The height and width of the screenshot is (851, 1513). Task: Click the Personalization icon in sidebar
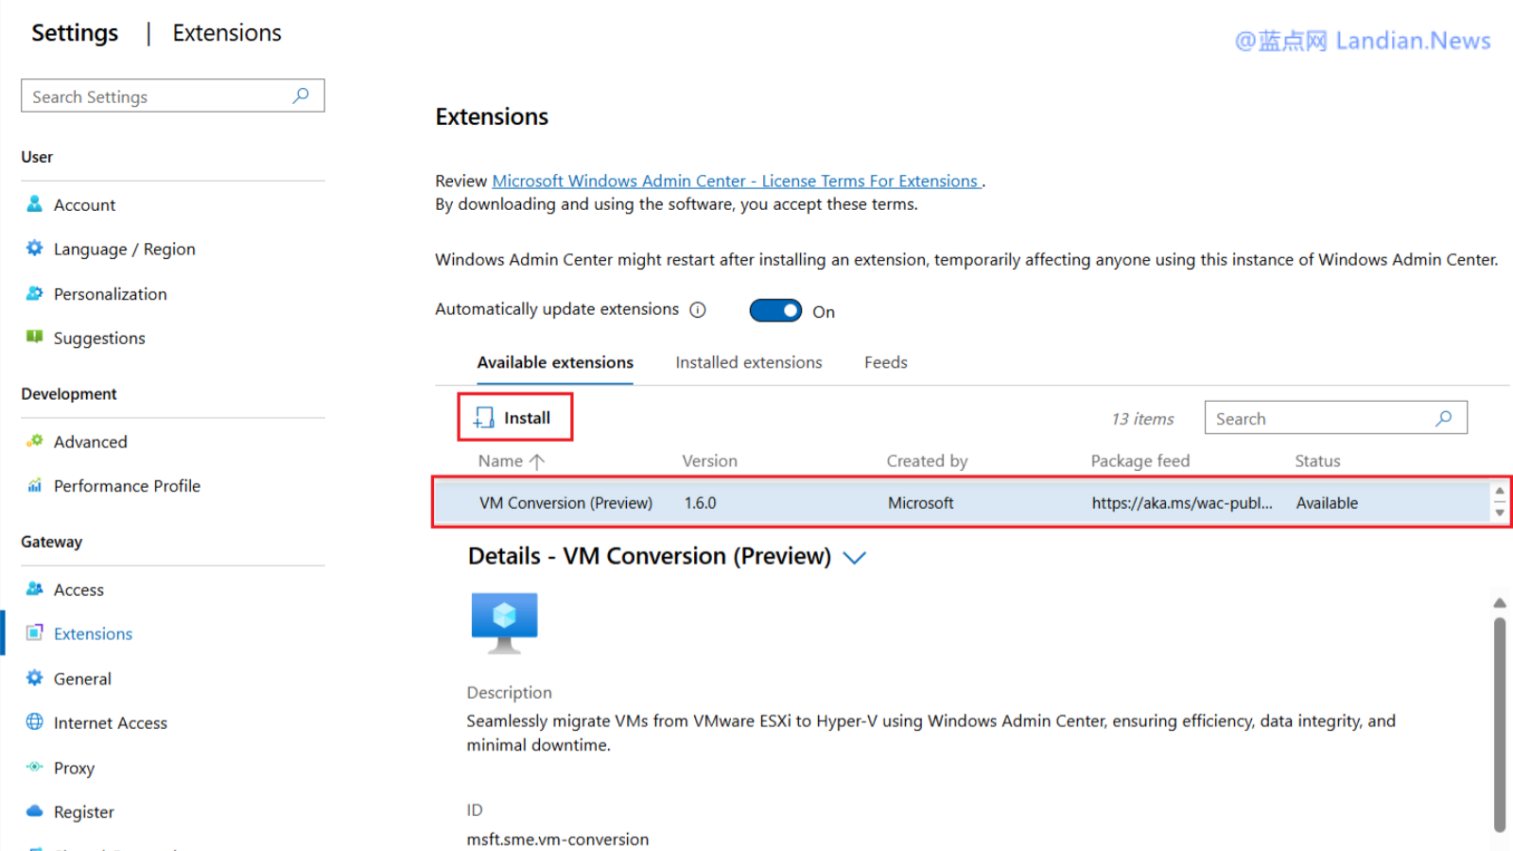(35, 293)
